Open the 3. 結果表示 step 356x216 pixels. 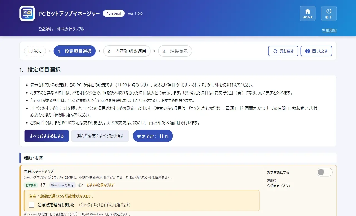click(x=175, y=51)
